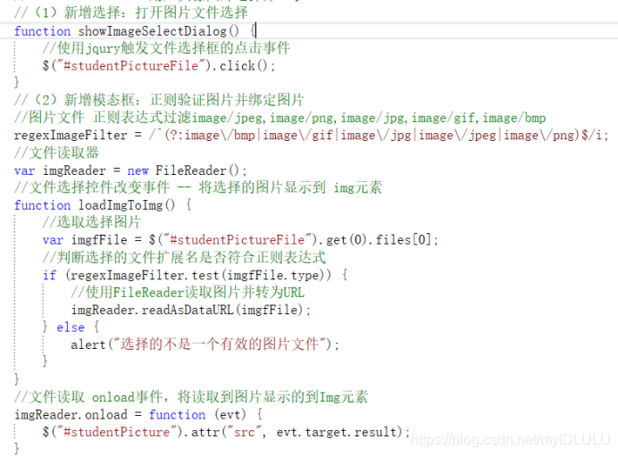Click the "#studentPictureFile" string in click() line
The width and height of the screenshot is (618, 456).
[131, 66]
